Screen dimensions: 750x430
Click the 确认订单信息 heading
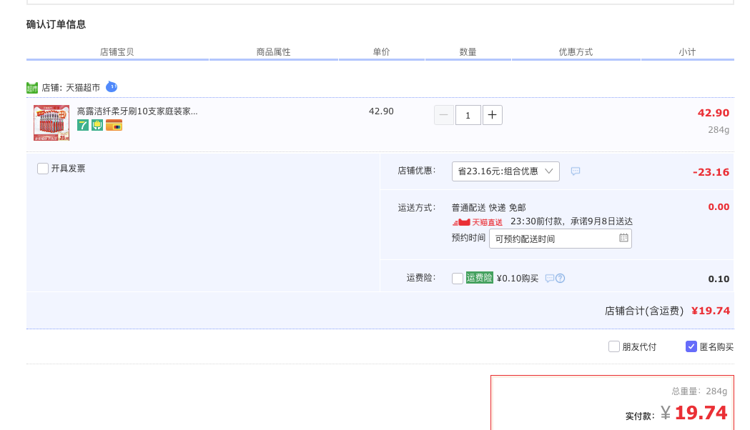tap(56, 24)
